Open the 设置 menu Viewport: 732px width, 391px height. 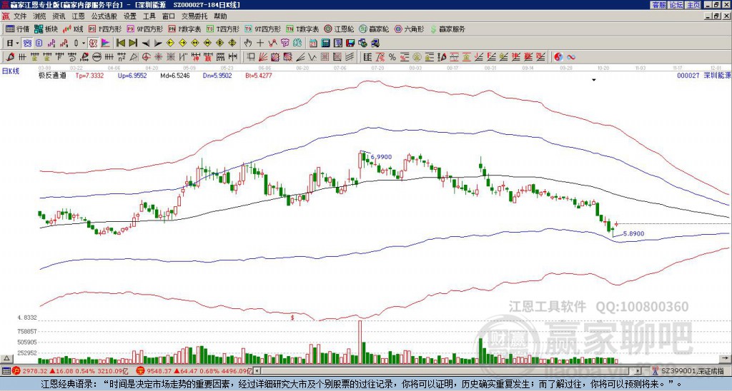[x=130, y=16]
